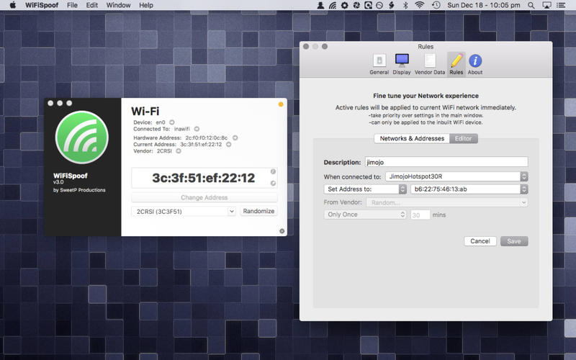Image resolution: width=576 pixels, height=360 pixels.
Task: Click the Description field containing jimojo
Action: pos(446,162)
